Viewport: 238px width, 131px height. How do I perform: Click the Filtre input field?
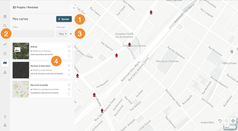(34, 34)
